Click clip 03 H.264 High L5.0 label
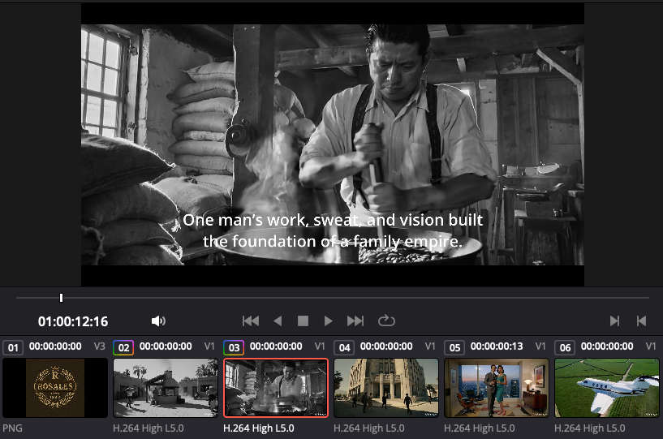 pos(258,428)
